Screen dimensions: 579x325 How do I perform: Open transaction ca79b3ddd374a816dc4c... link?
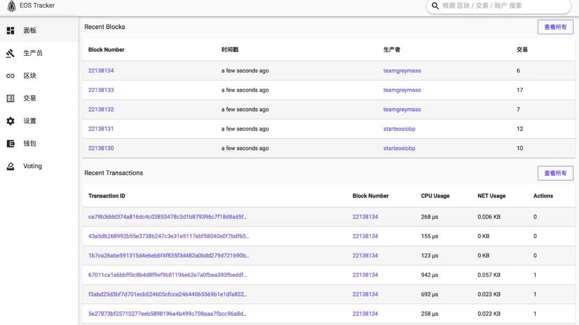[x=167, y=217]
